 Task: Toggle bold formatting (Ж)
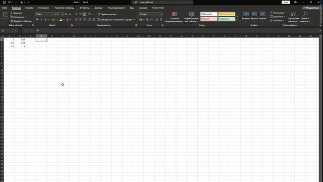(37, 20)
